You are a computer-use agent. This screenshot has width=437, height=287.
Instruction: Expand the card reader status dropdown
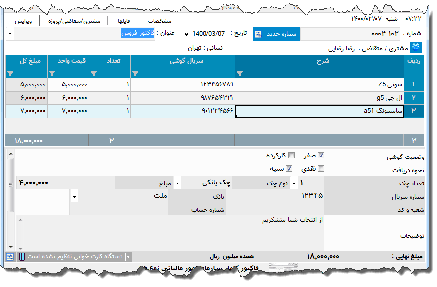[127, 256]
